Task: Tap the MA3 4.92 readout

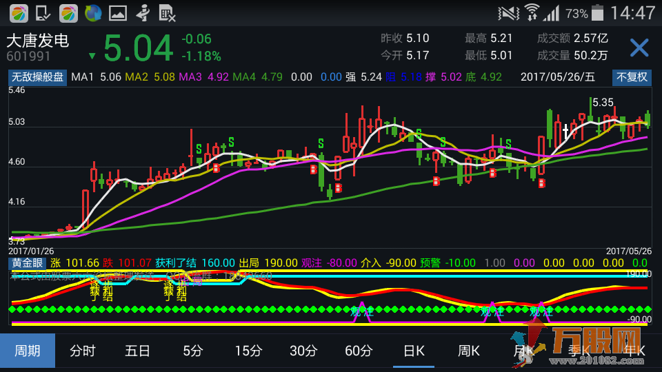Action: [203, 77]
